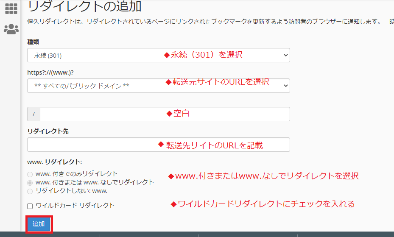Choose www. 付きまたは www. なしでリダイレクト option
This screenshot has height=237, width=394.
tap(30, 182)
